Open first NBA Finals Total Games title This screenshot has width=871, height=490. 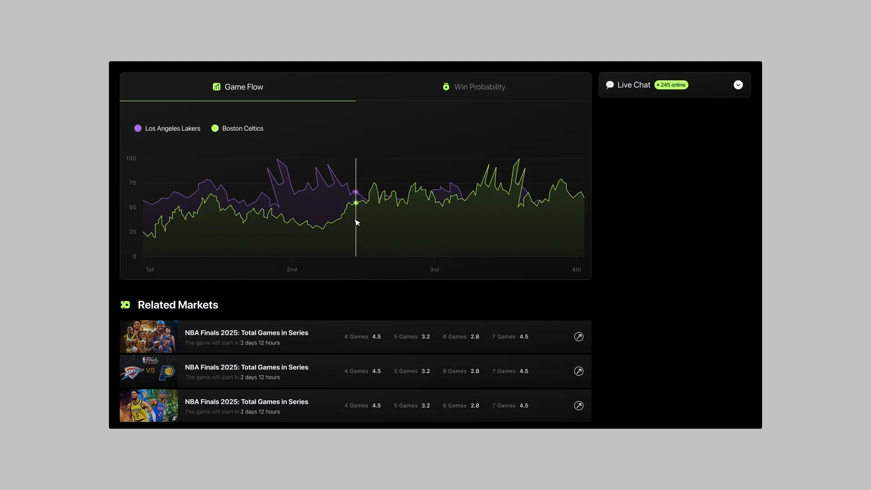tap(246, 333)
